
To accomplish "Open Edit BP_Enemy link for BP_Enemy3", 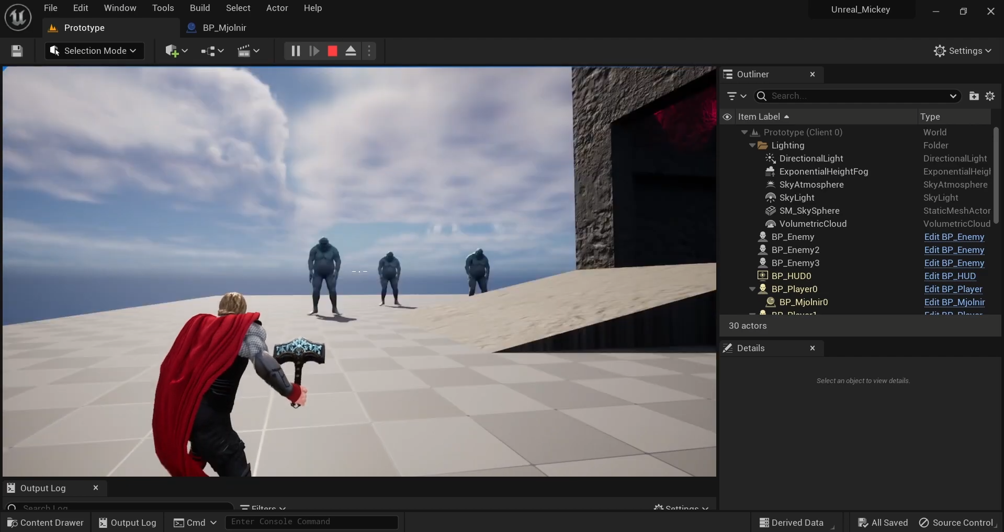I will pos(954,263).
